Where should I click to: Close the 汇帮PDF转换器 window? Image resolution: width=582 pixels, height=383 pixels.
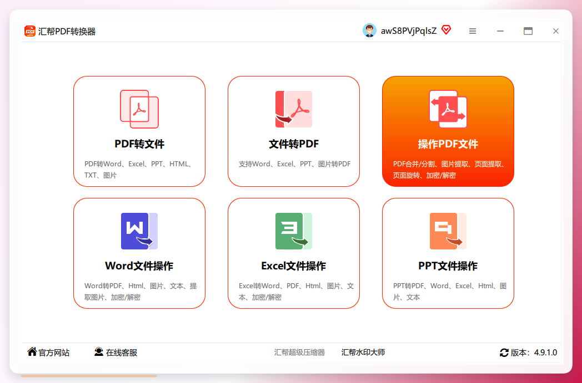point(556,31)
